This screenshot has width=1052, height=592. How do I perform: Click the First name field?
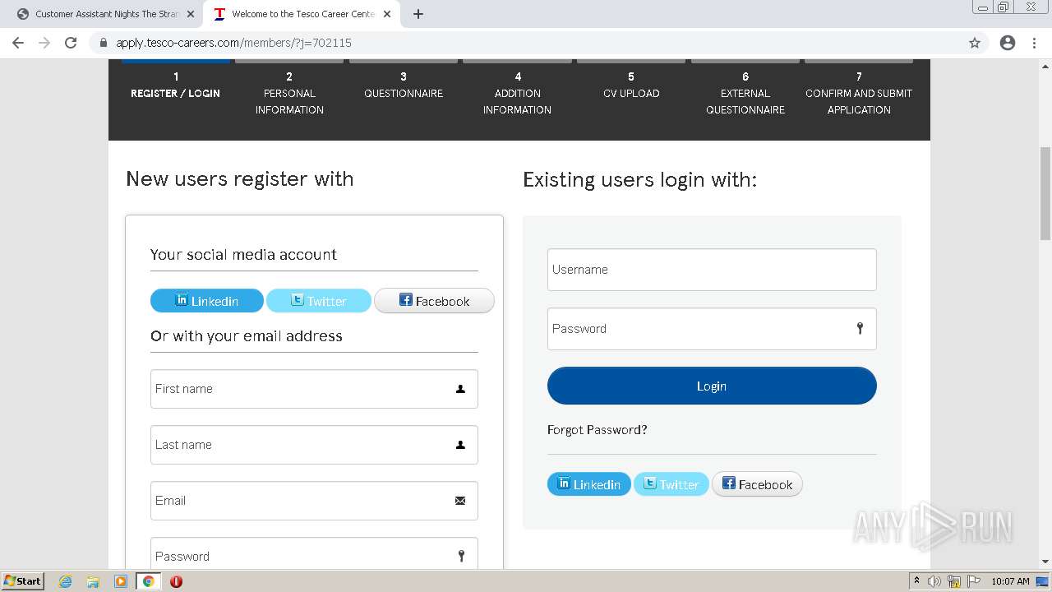click(x=314, y=389)
